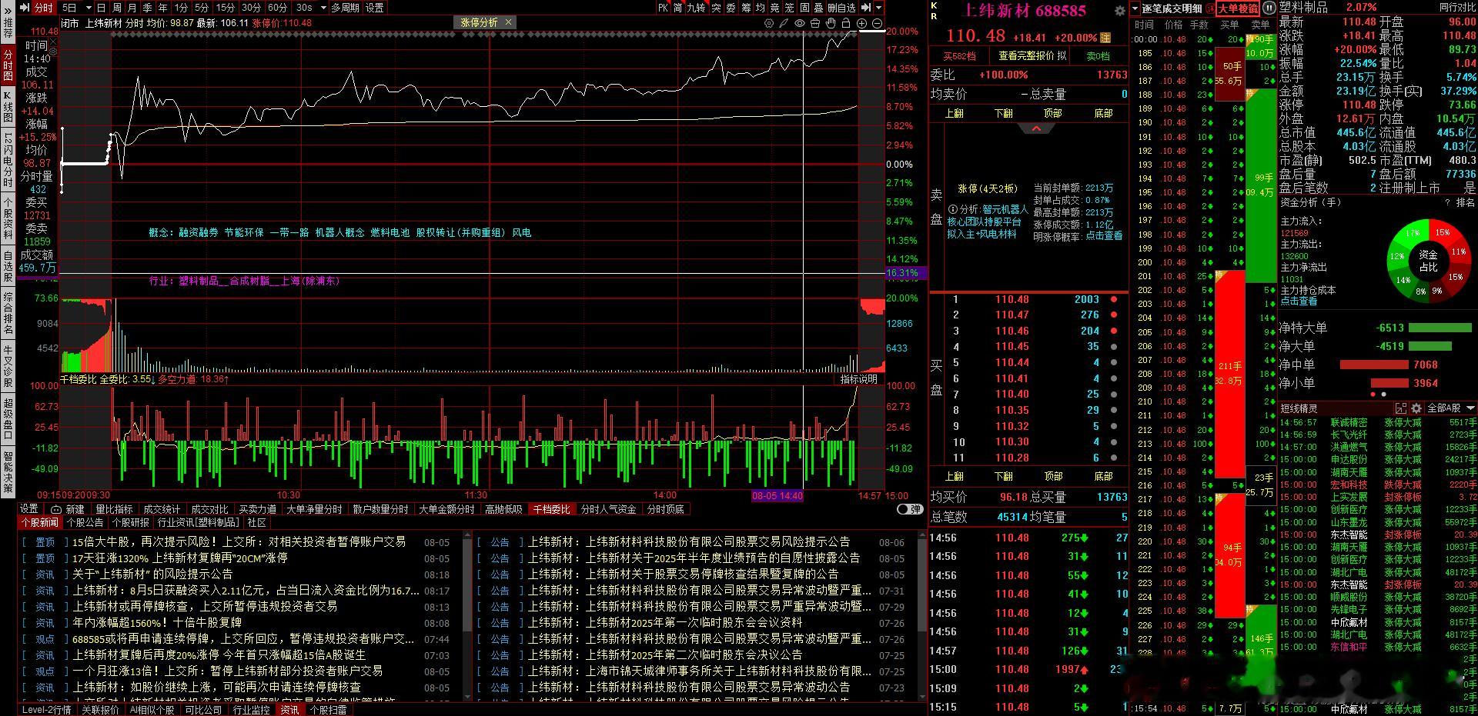Image resolution: width=1478 pixels, height=716 pixels.
Task: Open 设置 in the top timeframe bar
Action: pos(375,8)
